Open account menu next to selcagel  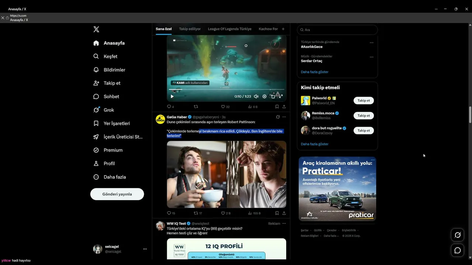[145, 249]
